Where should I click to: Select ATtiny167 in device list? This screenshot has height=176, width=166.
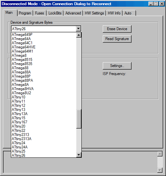tap(44, 122)
